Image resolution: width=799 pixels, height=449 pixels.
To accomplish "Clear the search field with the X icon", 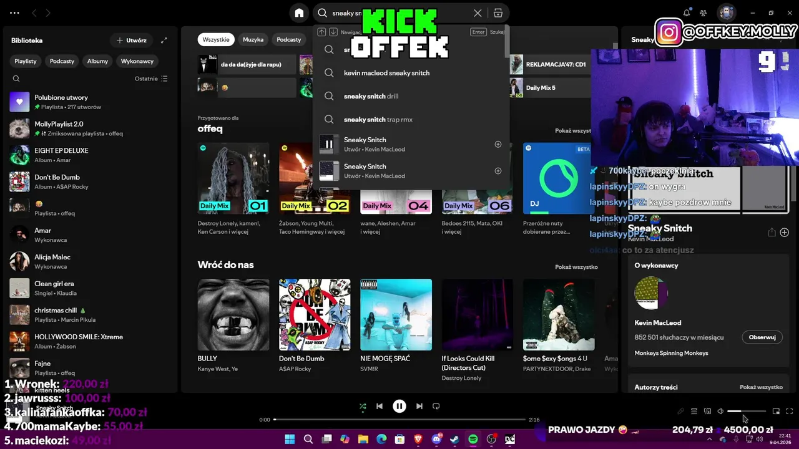I will tap(478, 13).
